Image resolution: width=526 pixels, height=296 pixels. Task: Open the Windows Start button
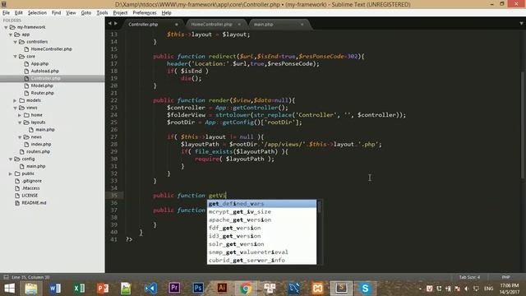point(9,289)
